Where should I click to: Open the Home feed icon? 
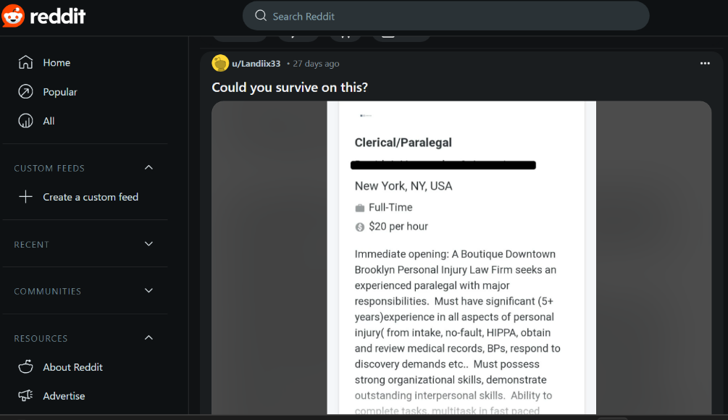tap(25, 62)
